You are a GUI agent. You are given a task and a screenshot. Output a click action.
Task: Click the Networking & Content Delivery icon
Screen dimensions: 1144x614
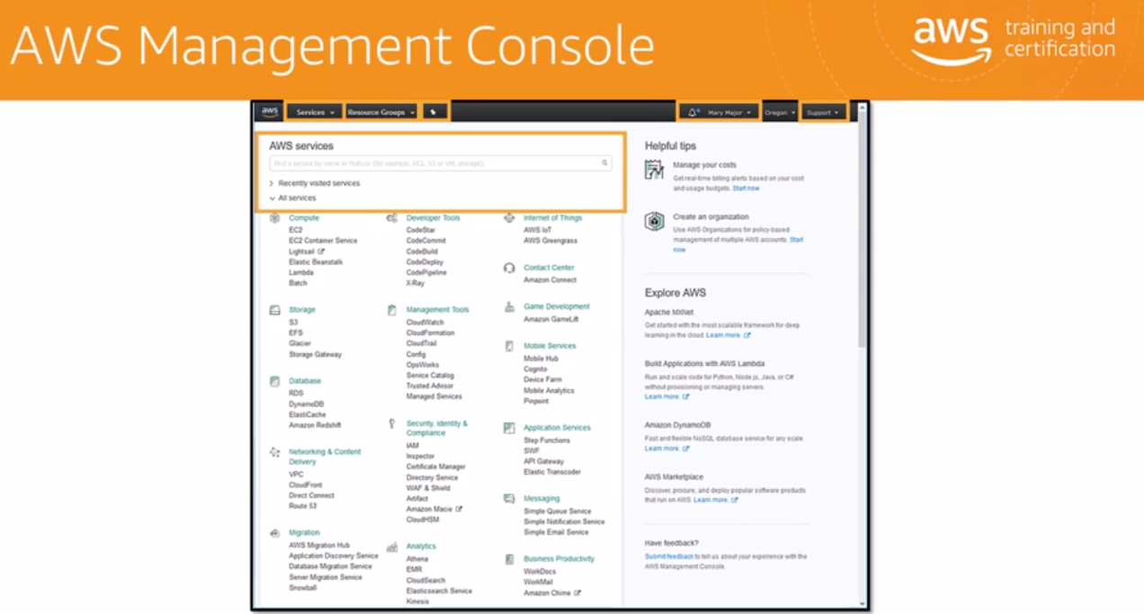pyautogui.click(x=274, y=452)
